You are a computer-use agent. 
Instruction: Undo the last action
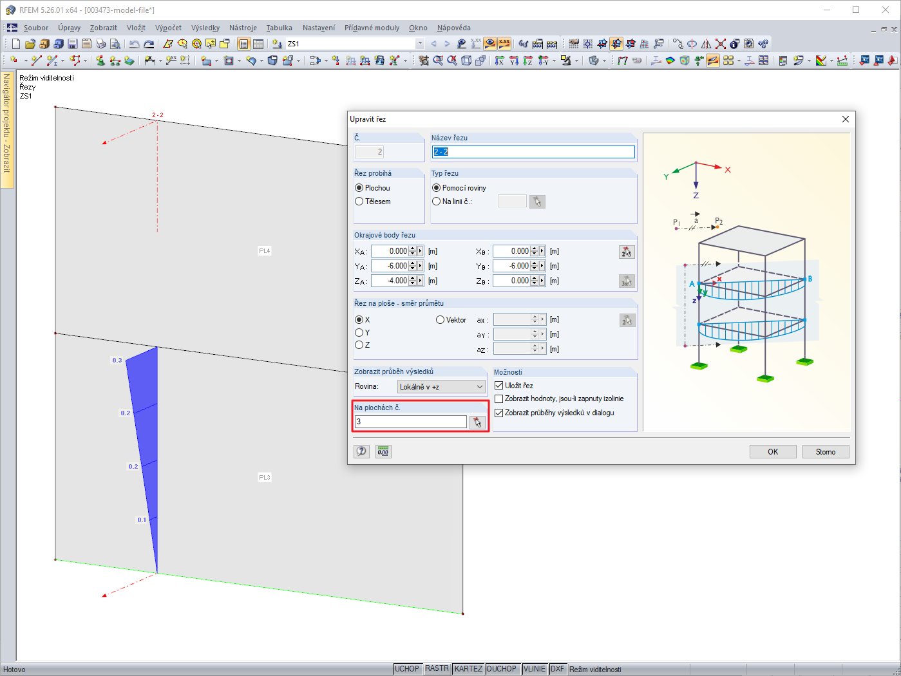[134, 44]
